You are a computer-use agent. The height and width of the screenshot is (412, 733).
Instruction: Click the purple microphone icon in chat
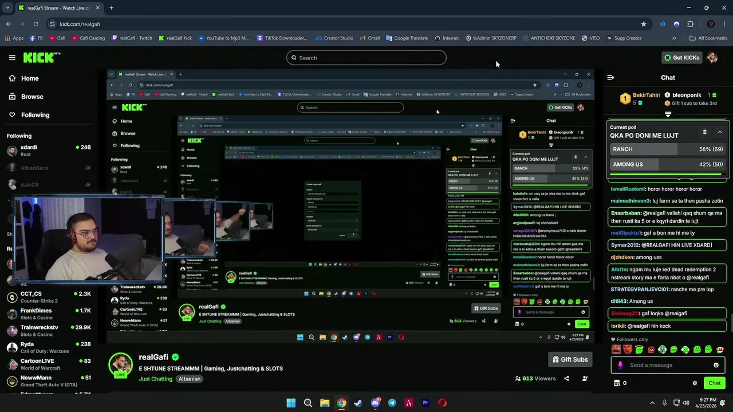(x=620, y=366)
